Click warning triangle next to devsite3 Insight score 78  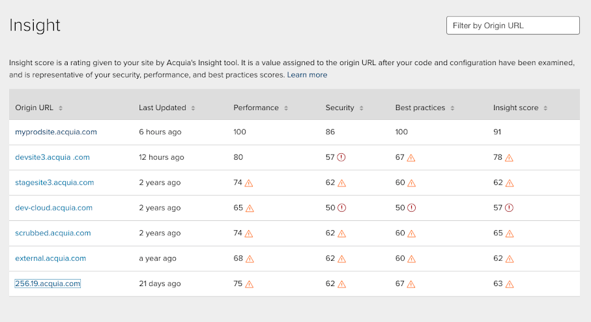coord(509,158)
